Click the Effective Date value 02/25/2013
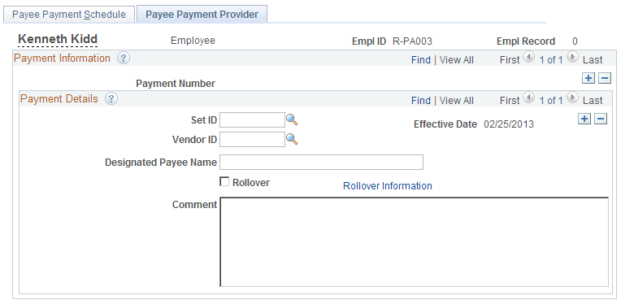Screen dimensions: 621x304 tap(509, 124)
